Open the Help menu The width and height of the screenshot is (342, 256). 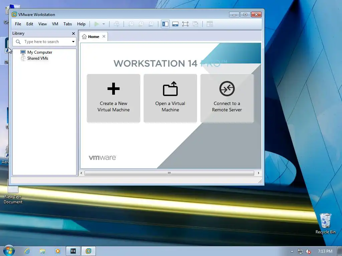pos(81,24)
